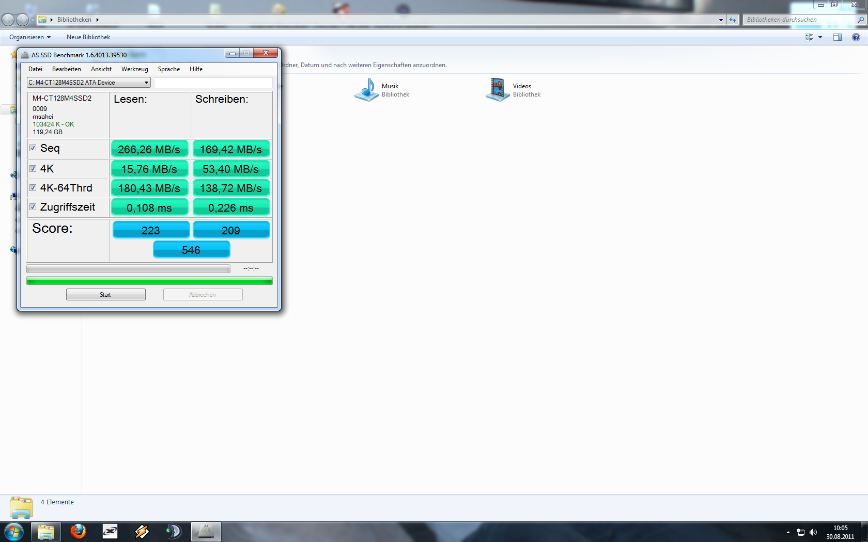
Task: Click the search magnifier icon
Action: (x=861, y=20)
